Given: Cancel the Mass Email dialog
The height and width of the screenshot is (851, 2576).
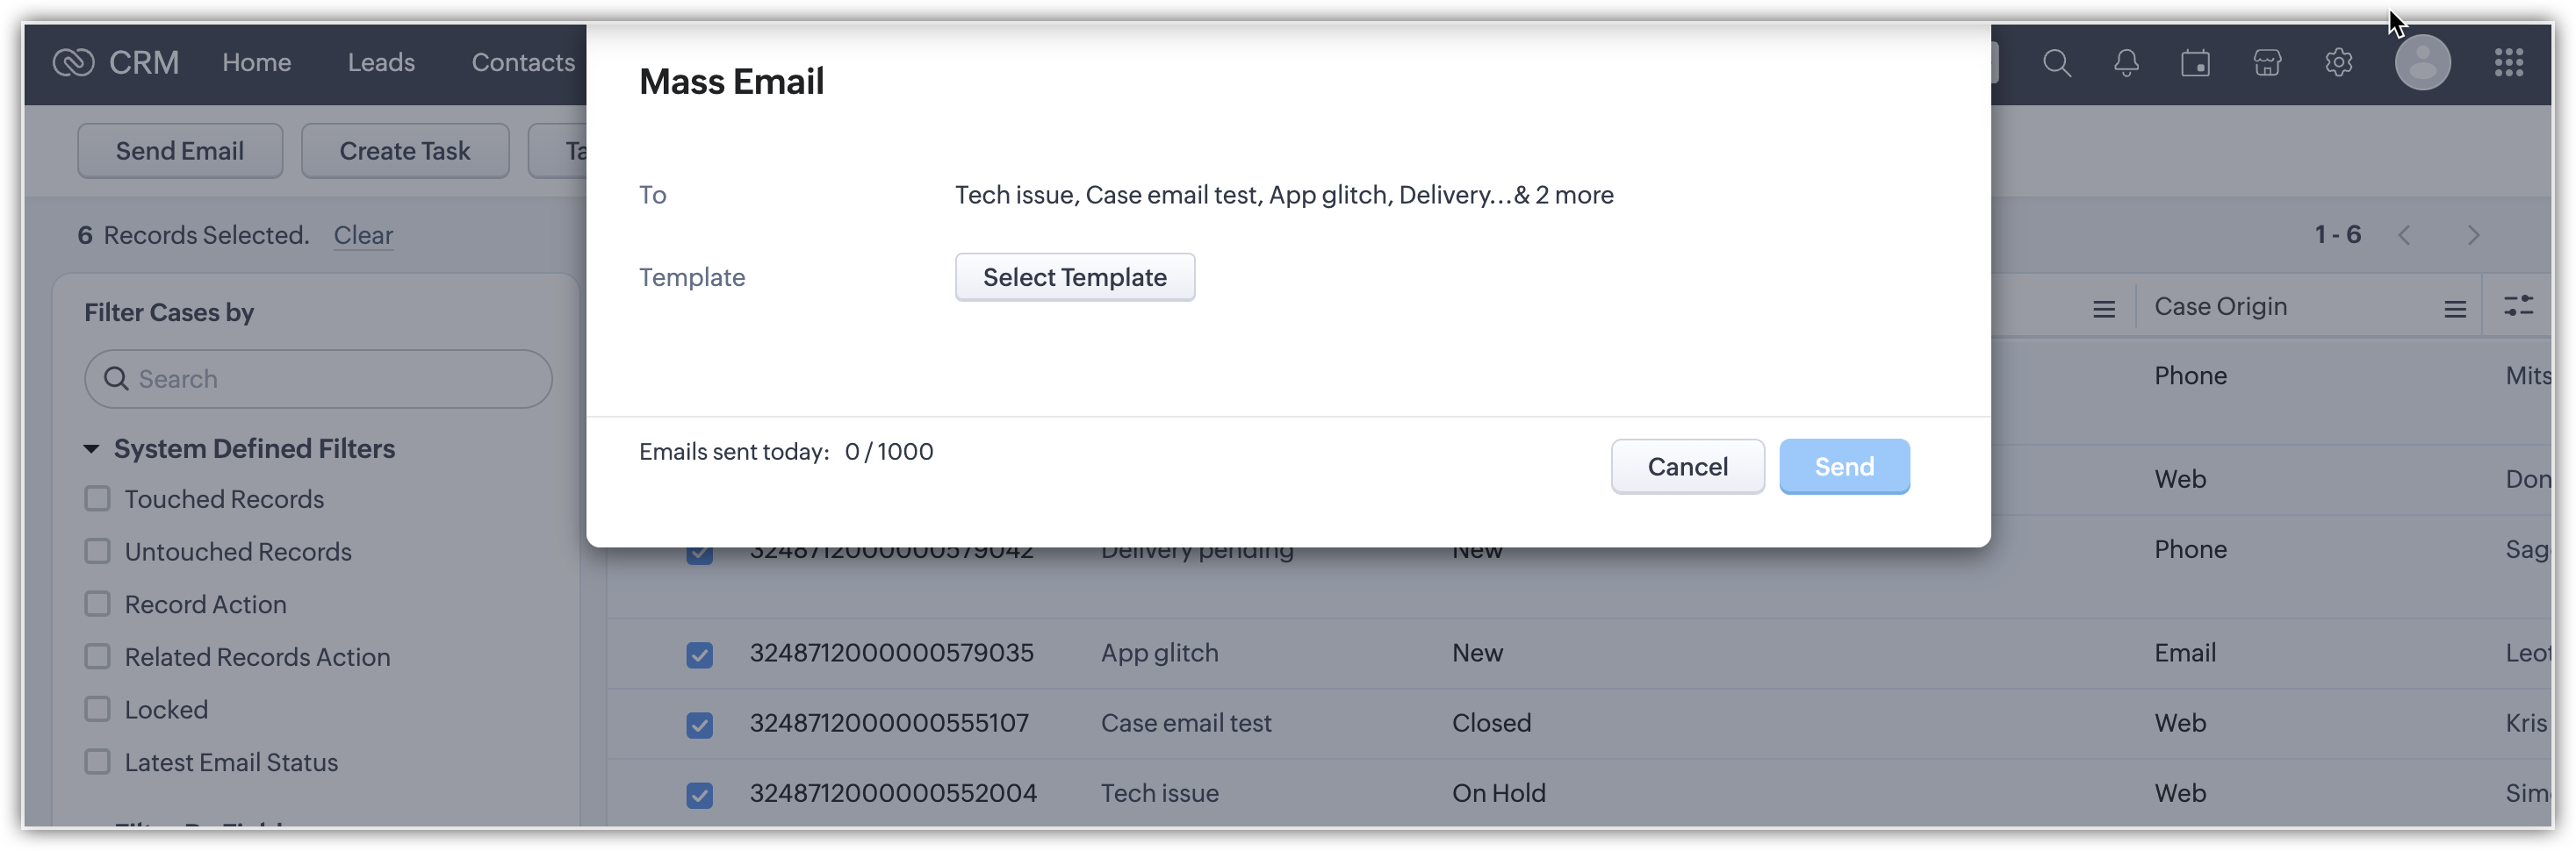Looking at the screenshot, I should pos(1687,467).
